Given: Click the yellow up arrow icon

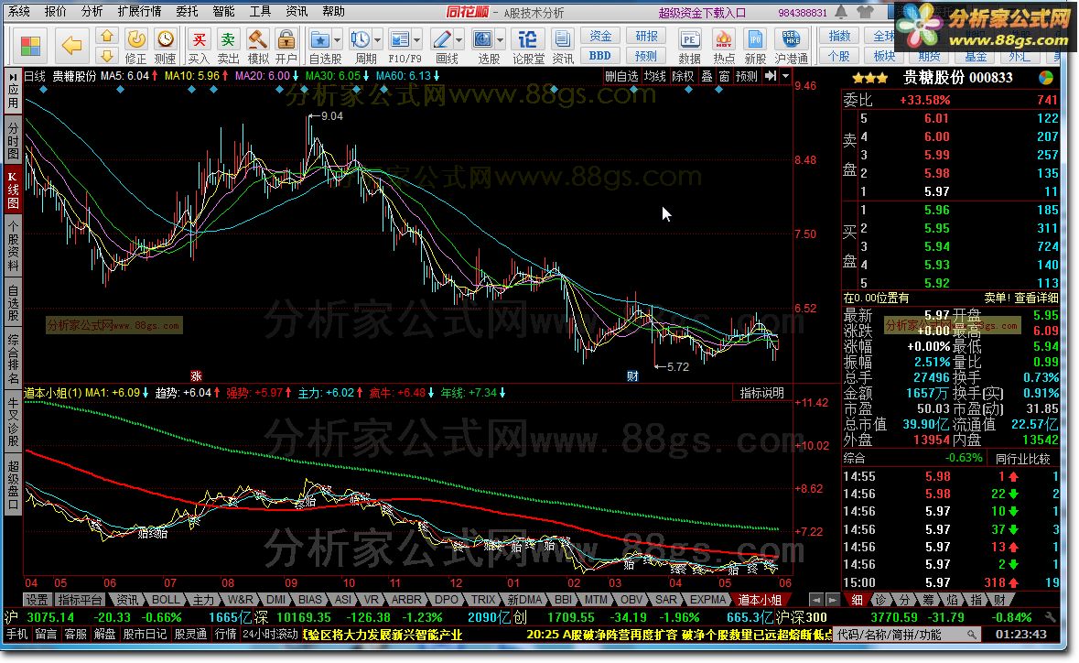Looking at the screenshot, I should tap(107, 36).
